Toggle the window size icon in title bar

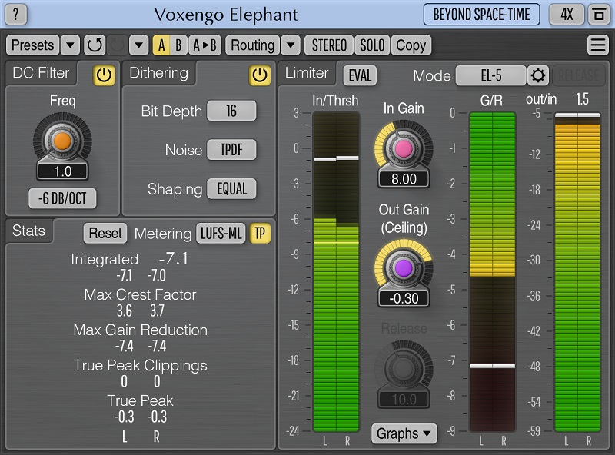tap(599, 15)
